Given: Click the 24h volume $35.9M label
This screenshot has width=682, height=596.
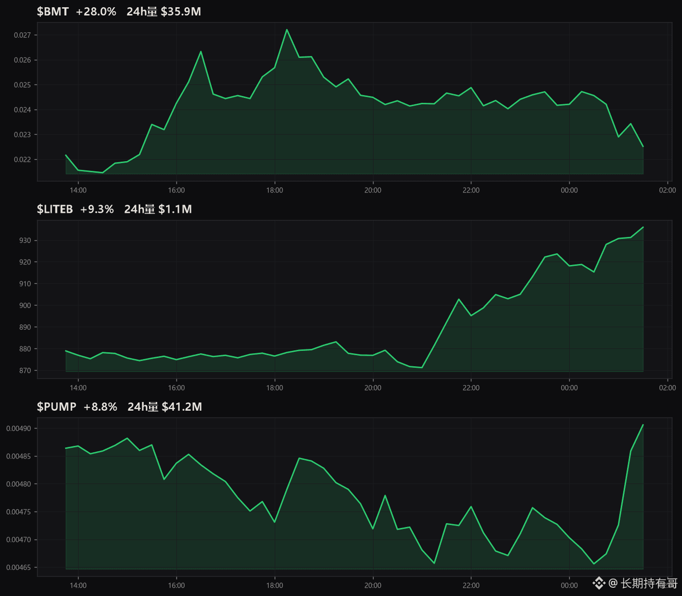Looking at the screenshot, I should pyautogui.click(x=164, y=12).
